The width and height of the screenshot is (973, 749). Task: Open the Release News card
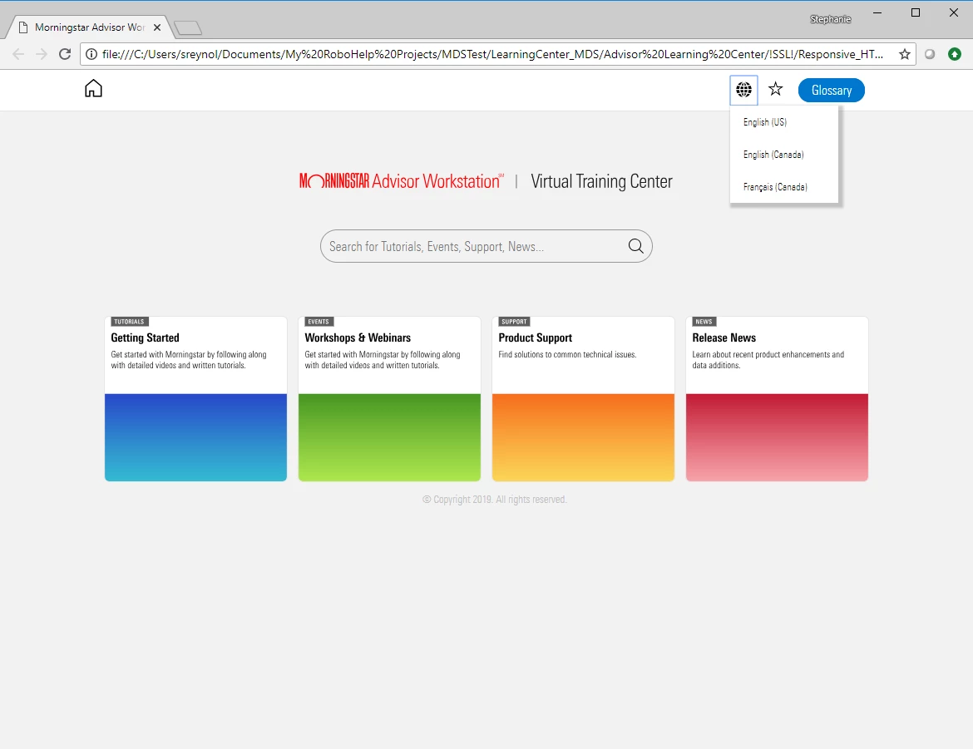(776, 398)
